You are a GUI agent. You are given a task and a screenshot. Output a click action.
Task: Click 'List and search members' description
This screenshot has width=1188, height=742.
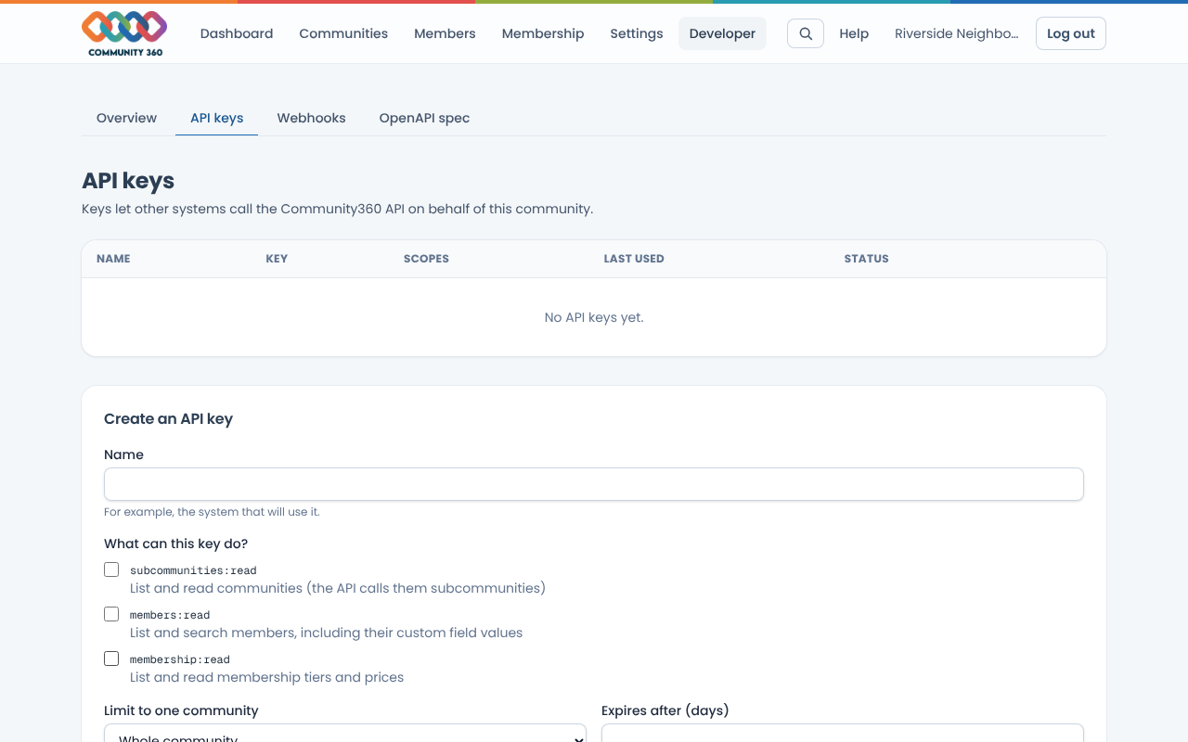326,633
